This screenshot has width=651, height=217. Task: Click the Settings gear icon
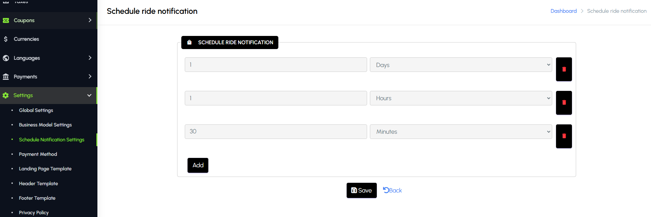tap(6, 95)
